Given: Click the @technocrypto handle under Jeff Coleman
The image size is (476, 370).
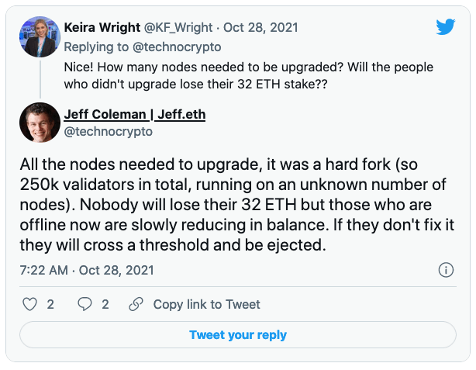Looking at the screenshot, I should coord(108,132).
